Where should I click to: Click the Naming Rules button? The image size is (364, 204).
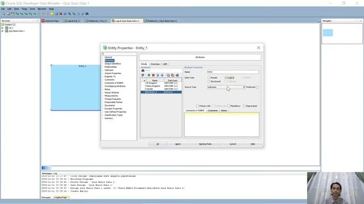click(205, 144)
